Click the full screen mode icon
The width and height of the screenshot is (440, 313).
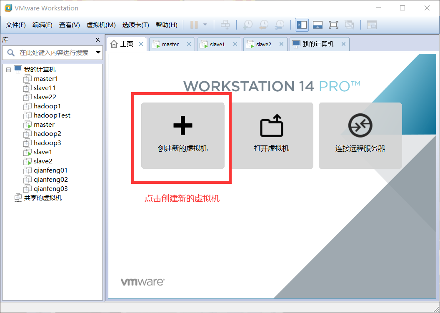click(333, 25)
